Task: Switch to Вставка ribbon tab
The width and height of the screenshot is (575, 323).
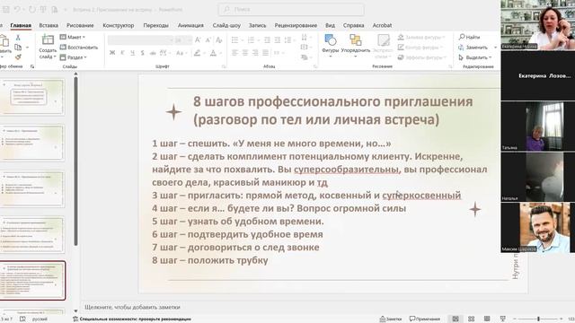Action: click(x=49, y=25)
